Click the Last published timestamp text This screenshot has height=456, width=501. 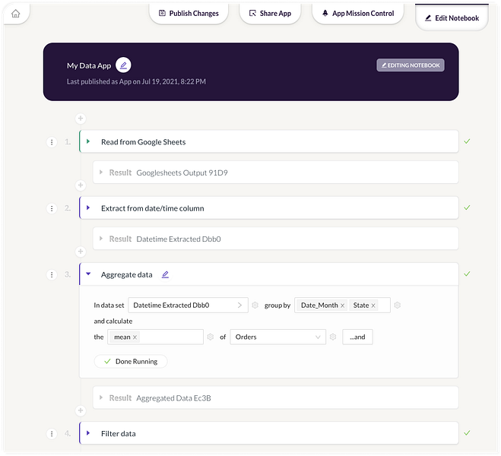tap(136, 82)
